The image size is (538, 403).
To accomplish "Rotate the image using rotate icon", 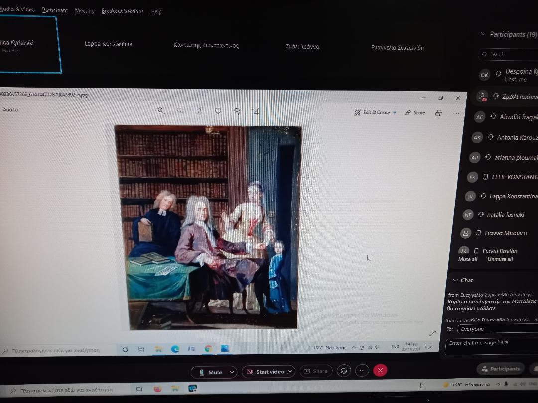I will (237, 111).
